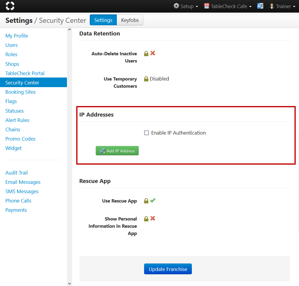
Task: Select Security Center sidebar item
Action: (33, 82)
